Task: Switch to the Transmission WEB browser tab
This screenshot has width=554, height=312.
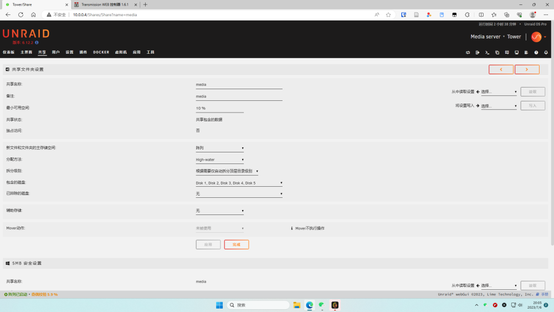Action: 105,4
